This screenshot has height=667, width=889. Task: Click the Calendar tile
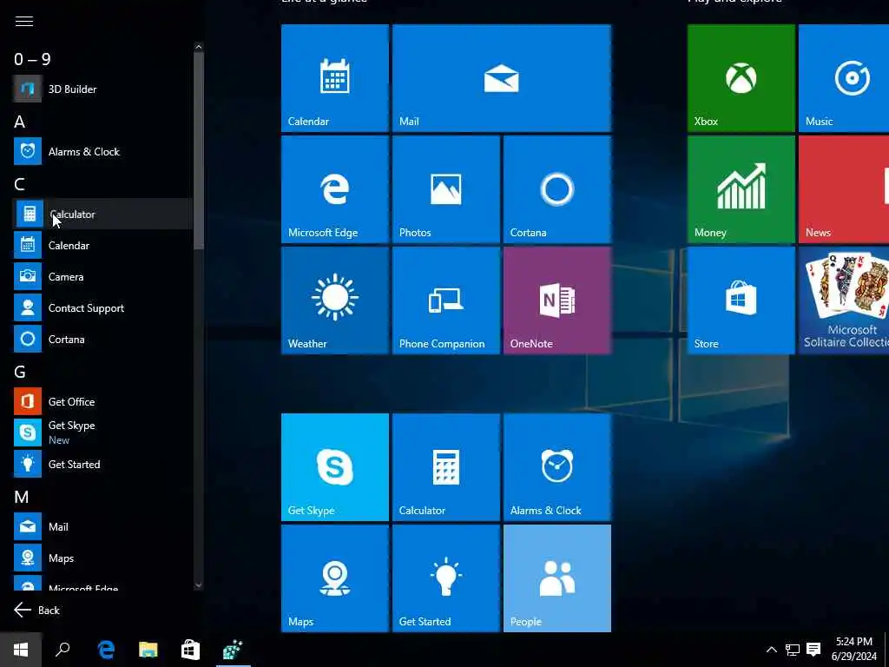[335, 77]
